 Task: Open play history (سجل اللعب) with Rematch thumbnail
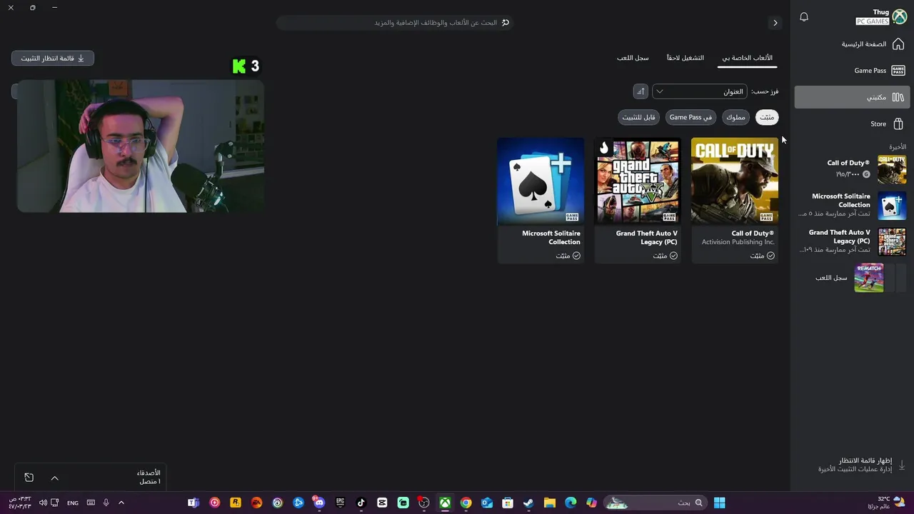click(852, 278)
